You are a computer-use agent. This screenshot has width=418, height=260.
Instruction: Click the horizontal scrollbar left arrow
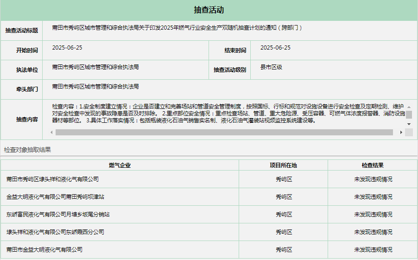point(52,133)
